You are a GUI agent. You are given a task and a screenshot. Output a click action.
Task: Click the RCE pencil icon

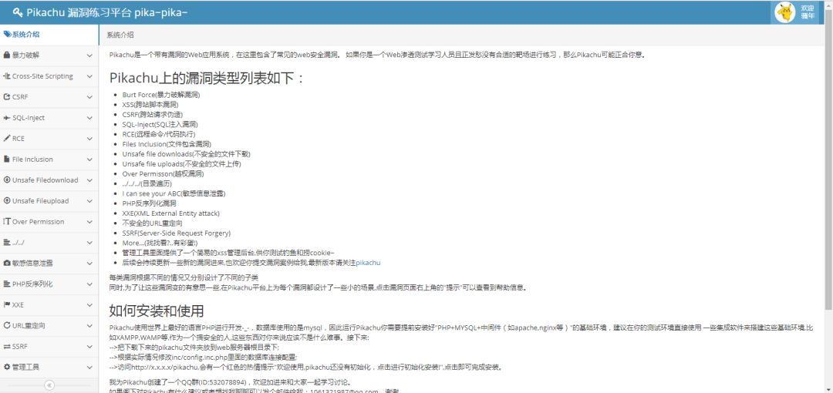(7, 139)
